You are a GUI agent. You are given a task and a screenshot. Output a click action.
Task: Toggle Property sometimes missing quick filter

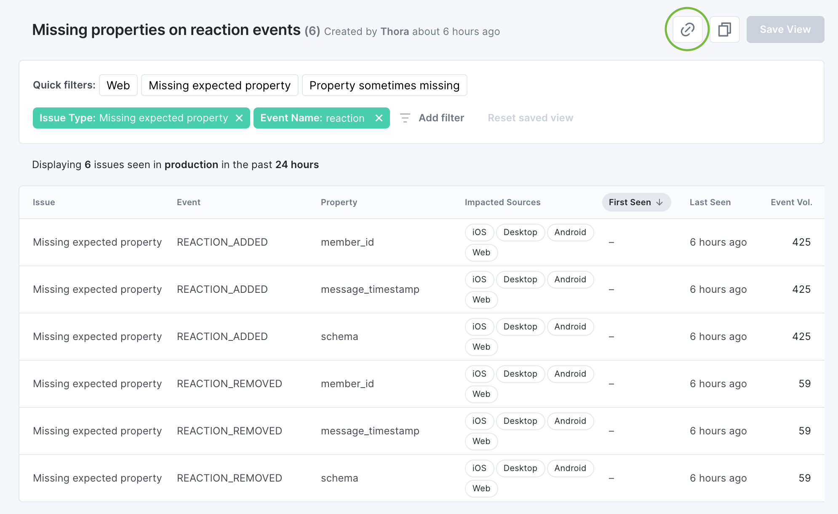pos(384,86)
